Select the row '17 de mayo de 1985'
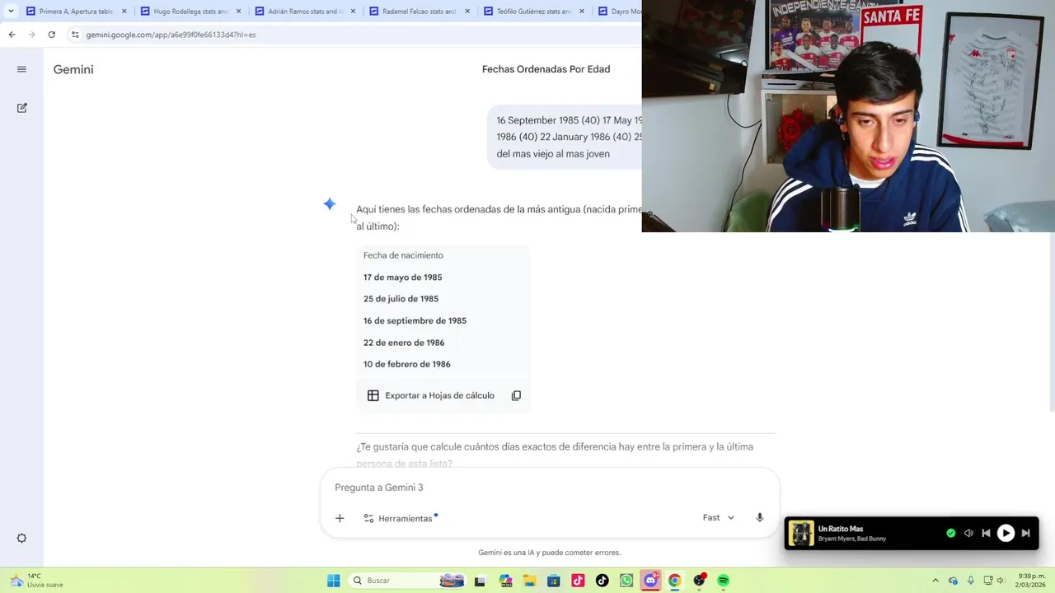This screenshot has height=593, width=1055. pyautogui.click(x=443, y=278)
